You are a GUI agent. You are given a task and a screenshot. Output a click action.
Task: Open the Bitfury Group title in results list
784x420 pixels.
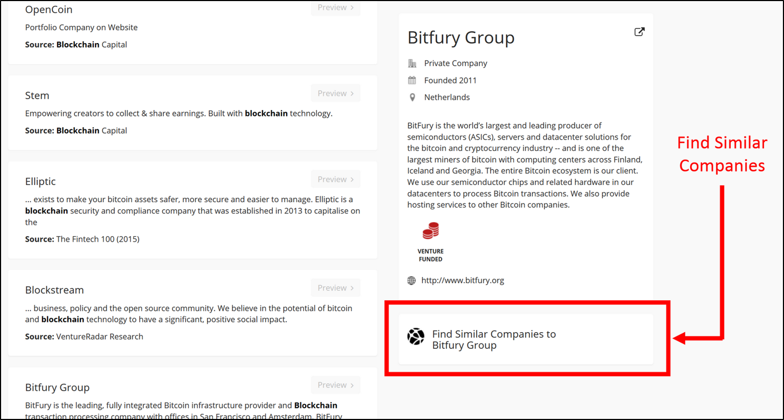click(57, 387)
